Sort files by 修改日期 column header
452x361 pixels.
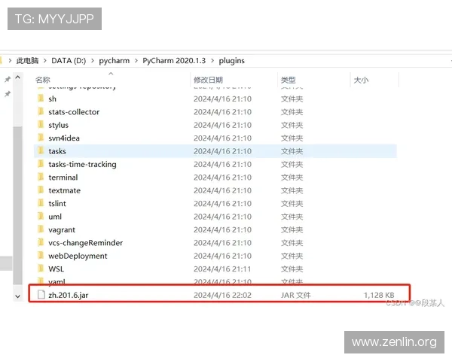pos(208,80)
